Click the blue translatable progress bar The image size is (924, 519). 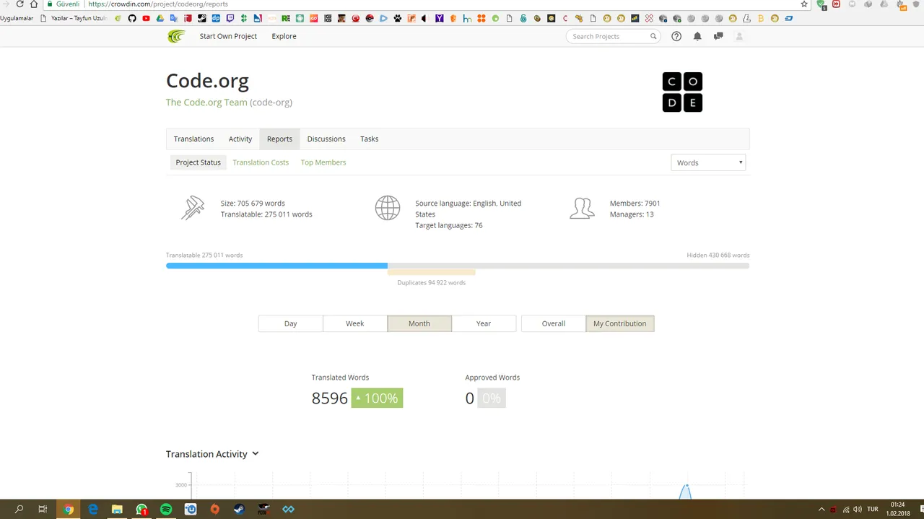(x=276, y=266)
